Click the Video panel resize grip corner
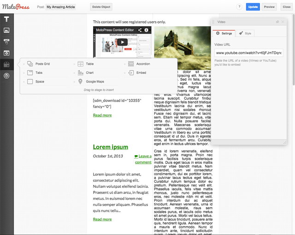 click(x=284, y=143)
